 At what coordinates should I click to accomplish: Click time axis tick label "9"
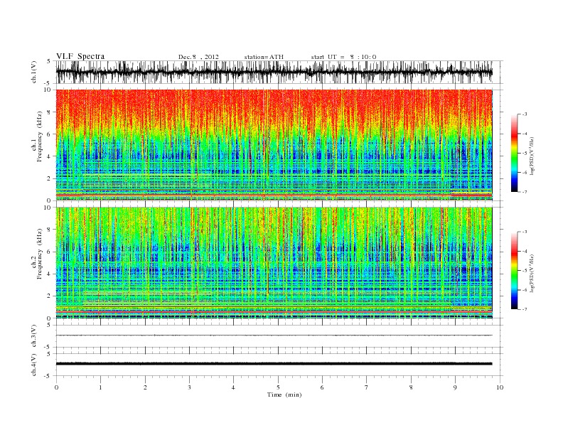point(455,387)
